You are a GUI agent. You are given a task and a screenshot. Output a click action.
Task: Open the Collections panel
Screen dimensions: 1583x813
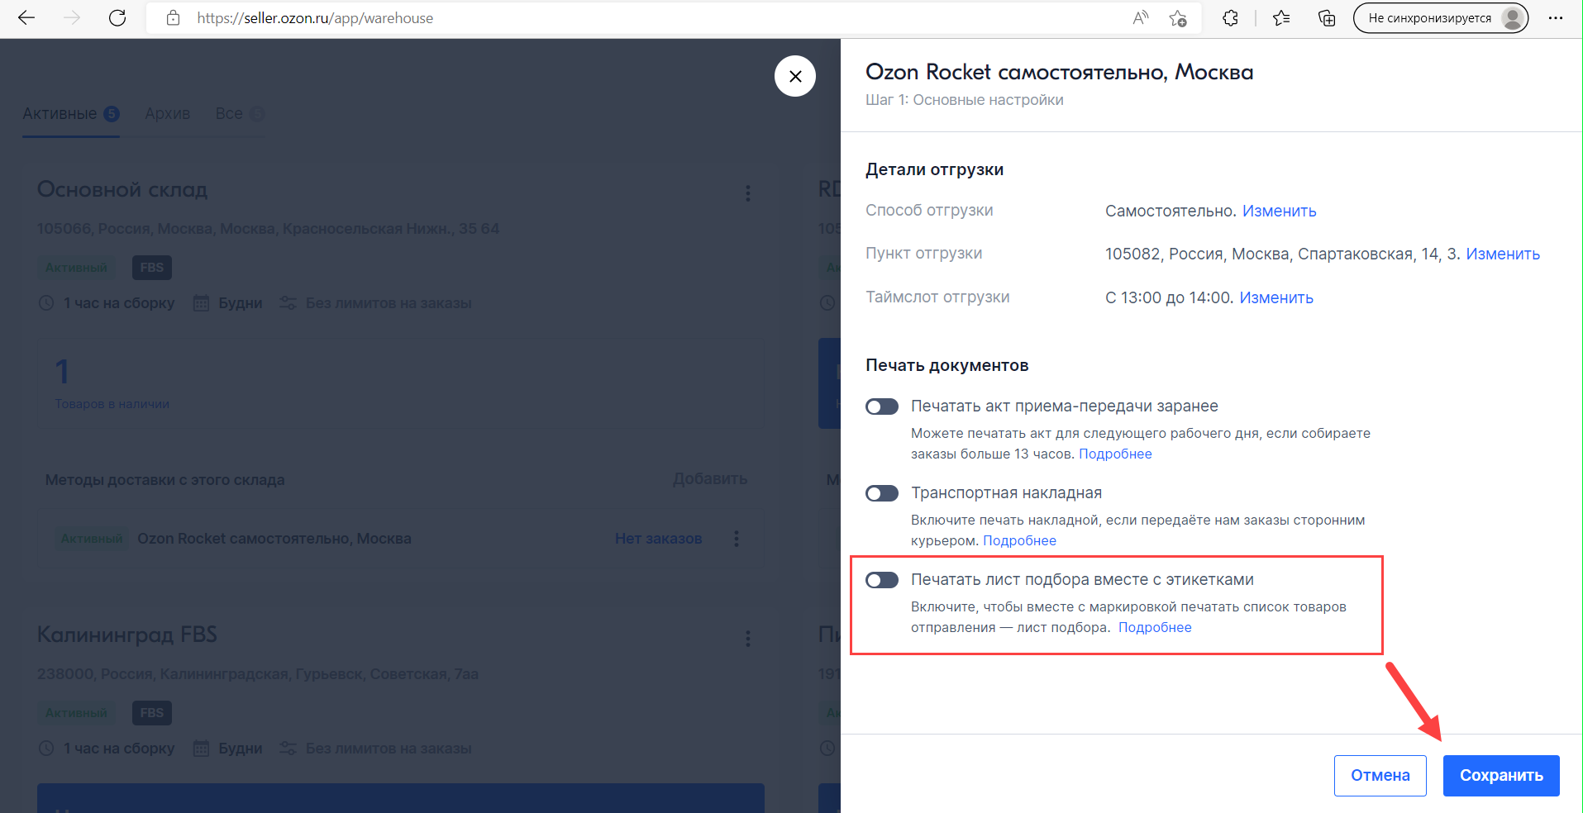pos(1327,18)
